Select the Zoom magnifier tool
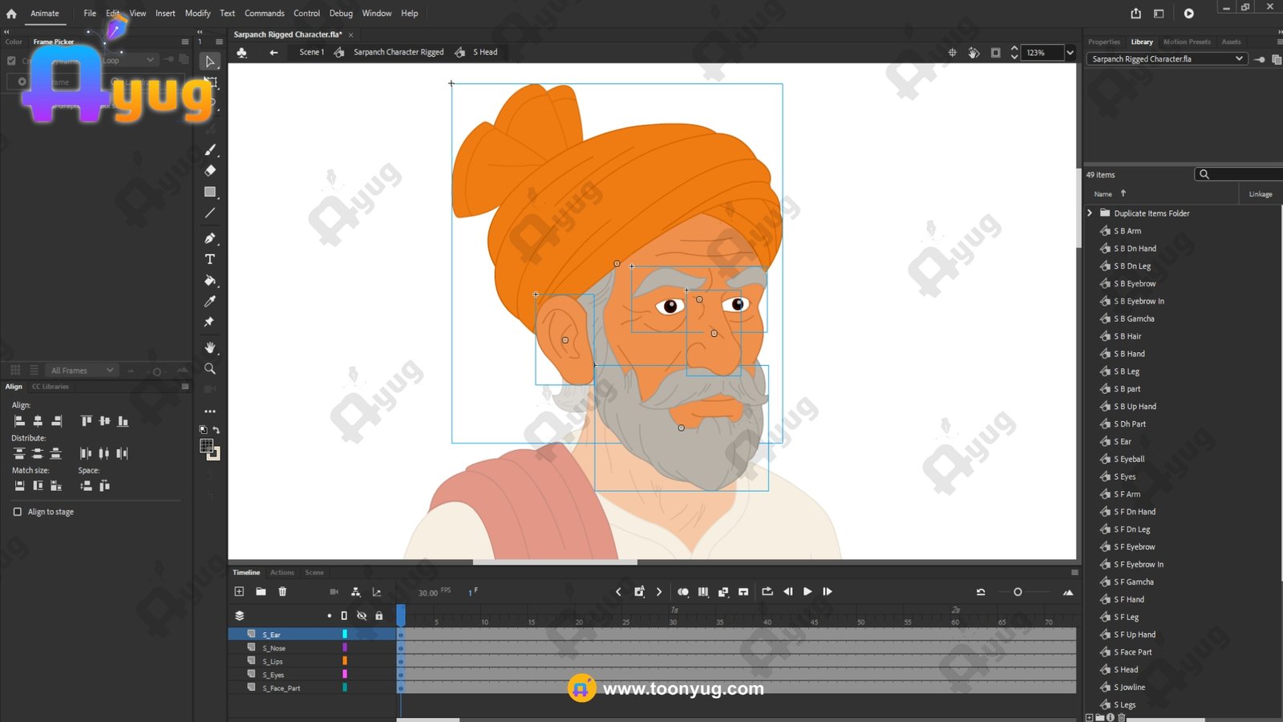Screen dimensions: 1283x722 click(210, 369)
